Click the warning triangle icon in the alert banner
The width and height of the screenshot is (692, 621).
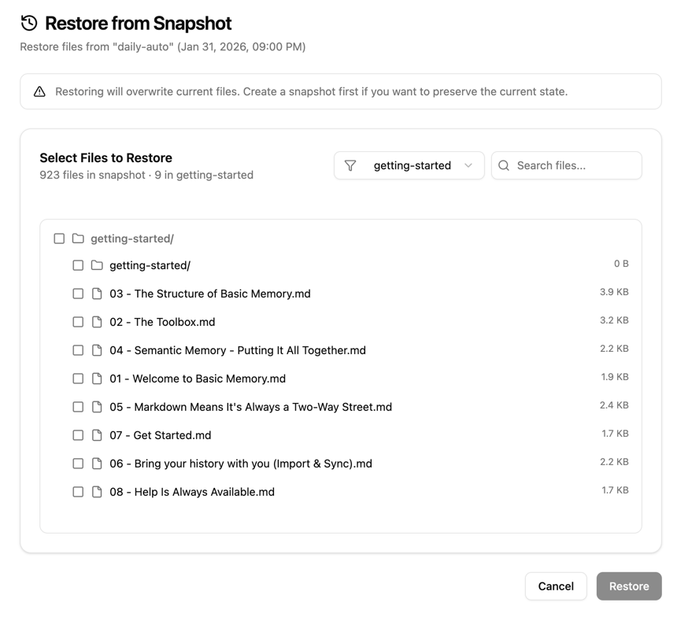point(39,91)
